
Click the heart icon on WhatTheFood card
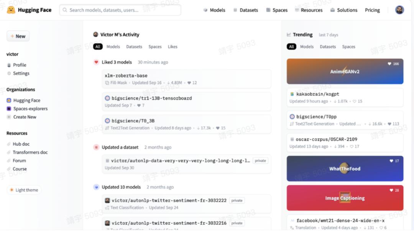point(391,161)
